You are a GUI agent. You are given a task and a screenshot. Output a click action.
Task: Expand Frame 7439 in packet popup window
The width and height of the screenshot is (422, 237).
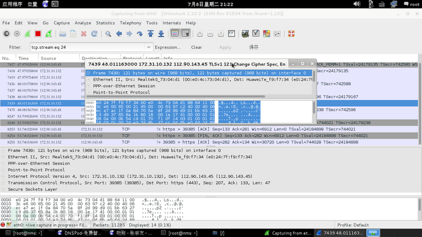click(88, 73)
